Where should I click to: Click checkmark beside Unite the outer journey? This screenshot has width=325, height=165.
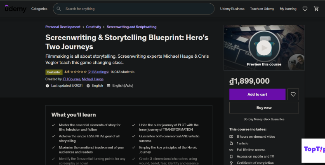tap(134, 125)
